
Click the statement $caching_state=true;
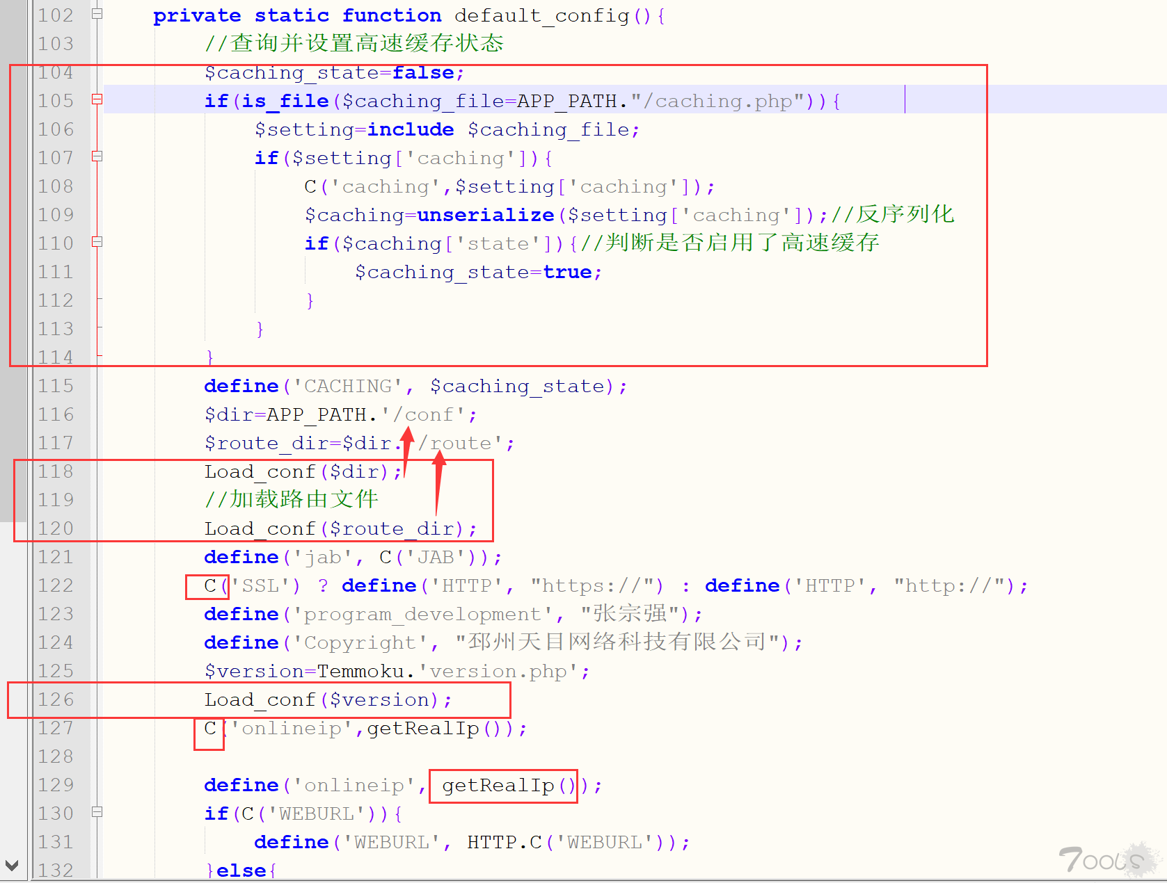click(479, 273)
